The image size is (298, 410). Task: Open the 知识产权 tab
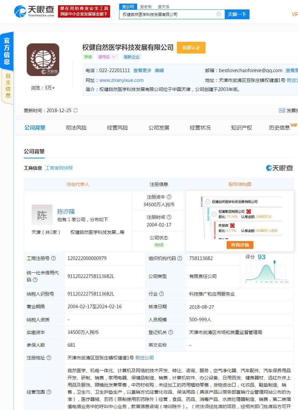click(x=242, y=128)
